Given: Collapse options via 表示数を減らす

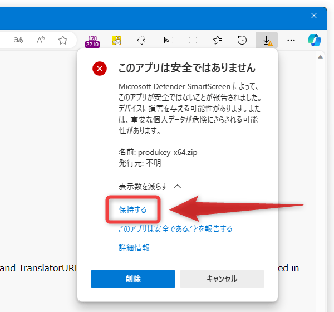Looking at the screenshot, I should tap(150, 187).
